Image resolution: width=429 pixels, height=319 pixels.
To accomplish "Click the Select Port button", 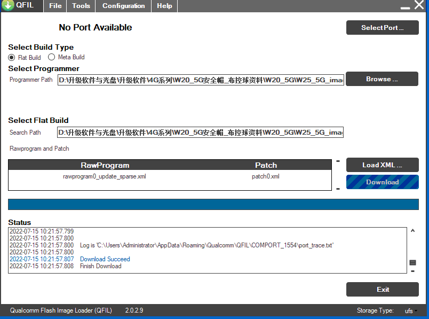I will tap(382, 27).
